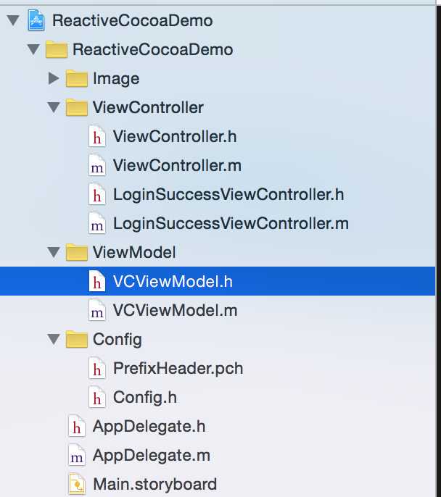Click the ReactiveCocoaDemo Xcode project icon
The image size is (441, 497).
pyautogui.click(x=36, y=20)
